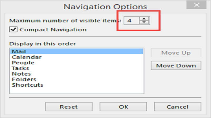
Task: Select Notes in the order list
Action: 21,74
